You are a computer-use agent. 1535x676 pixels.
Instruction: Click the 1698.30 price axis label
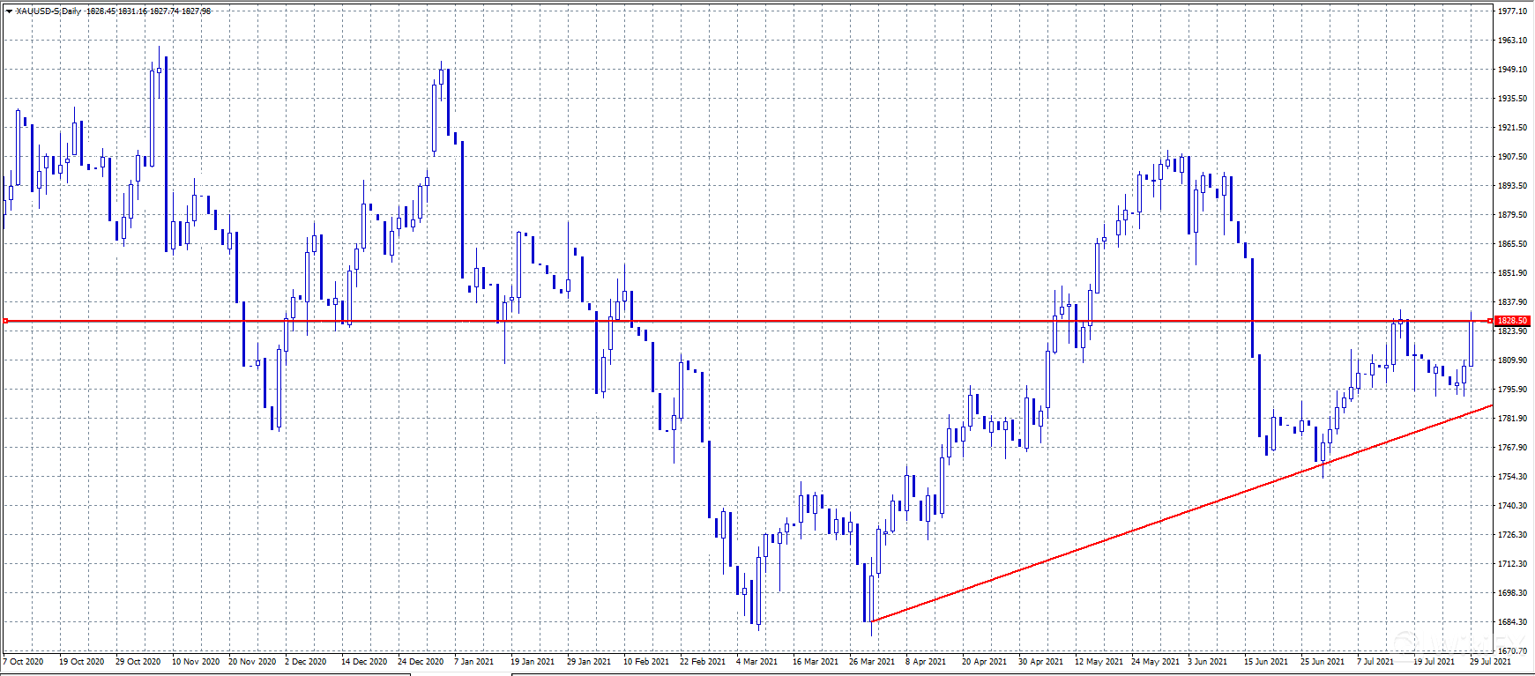coord(1513,593)
